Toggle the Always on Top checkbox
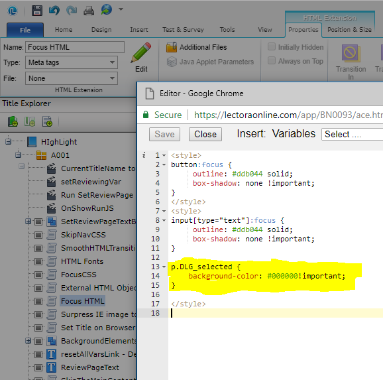 [x=272, y=60]
